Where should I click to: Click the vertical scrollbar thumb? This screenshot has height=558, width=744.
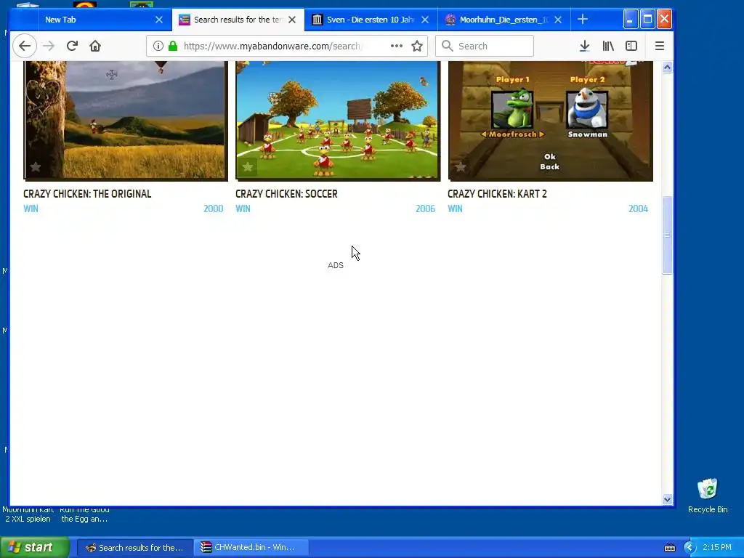667,235
